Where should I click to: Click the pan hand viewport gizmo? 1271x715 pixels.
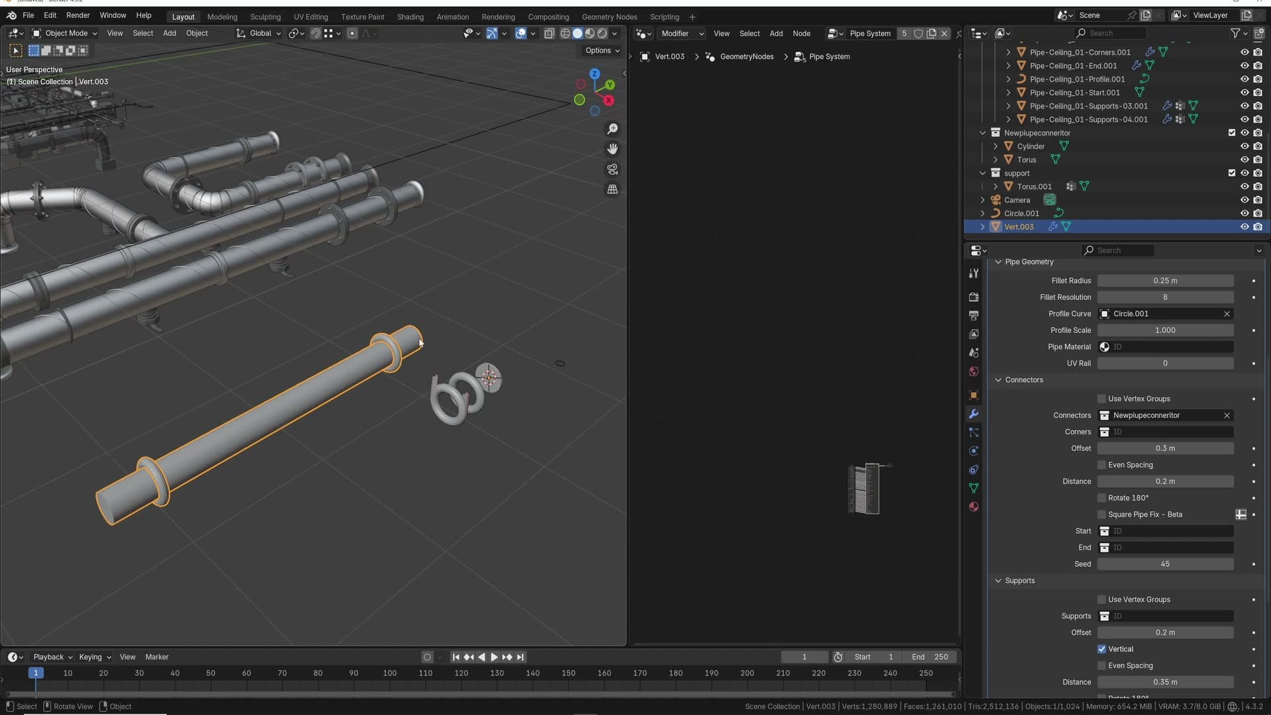pos(612,148)
